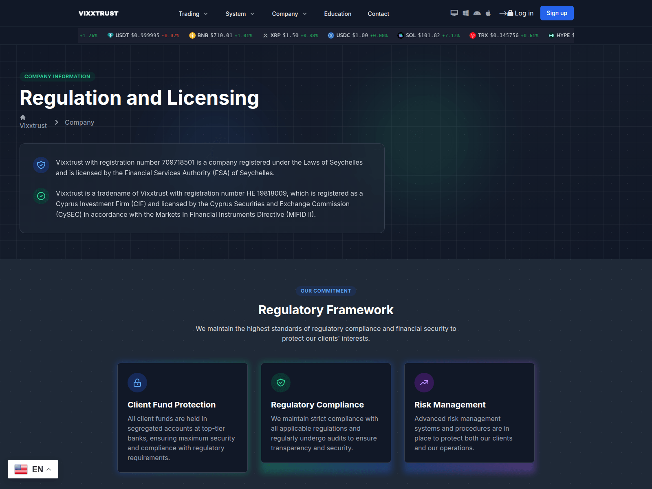Click the trend arrow icon on Risk Management
The height and width of the screenshot is (489, 652).
click(424, 383)
